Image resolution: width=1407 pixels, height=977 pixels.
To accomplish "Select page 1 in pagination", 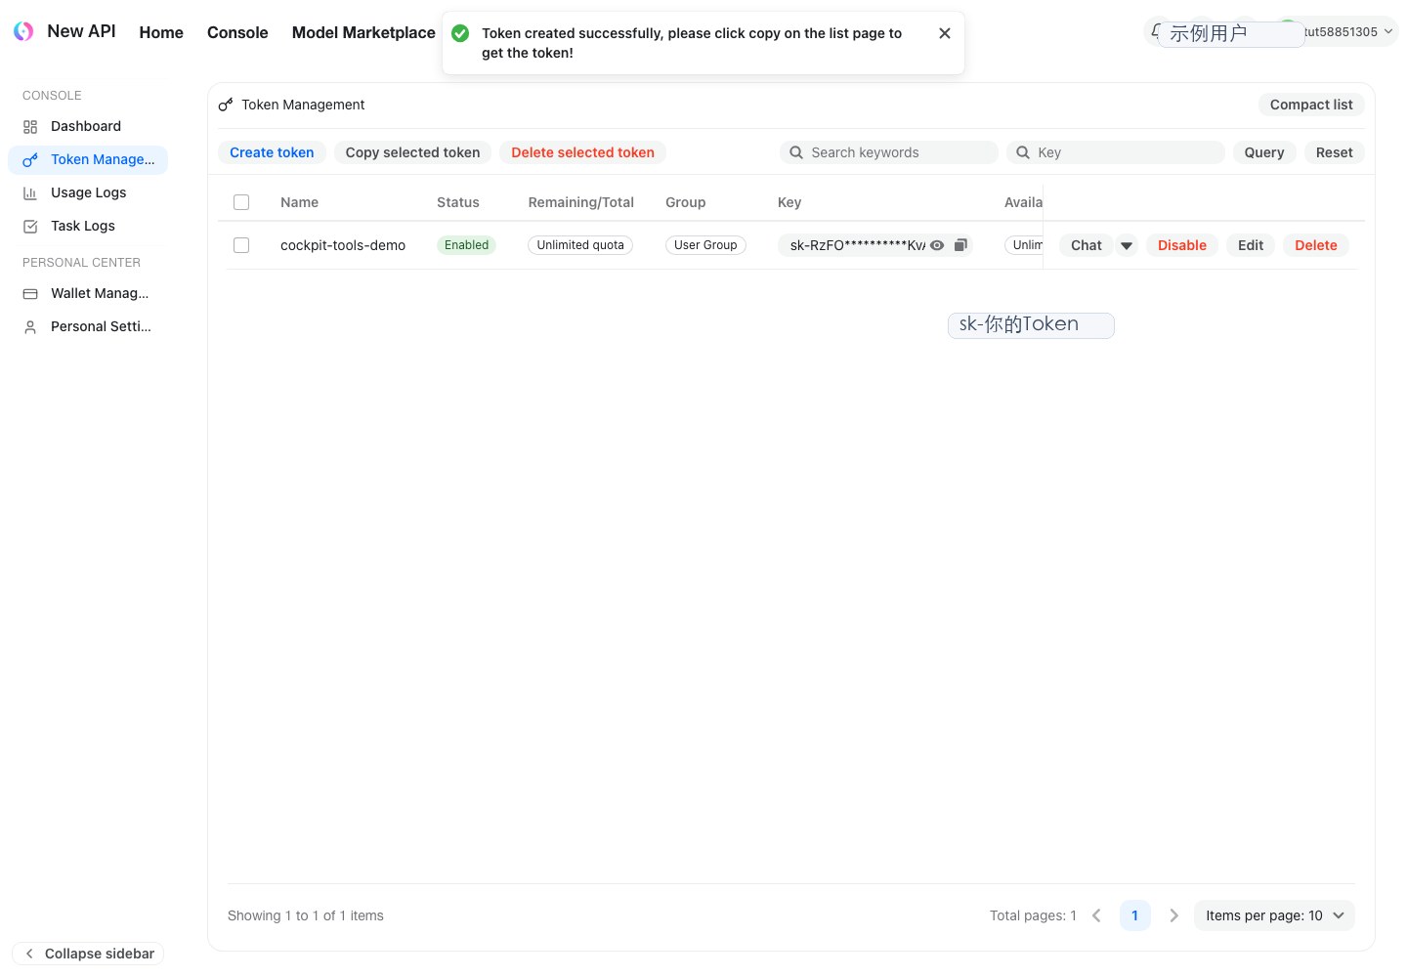I will [x=1134, y=915].
